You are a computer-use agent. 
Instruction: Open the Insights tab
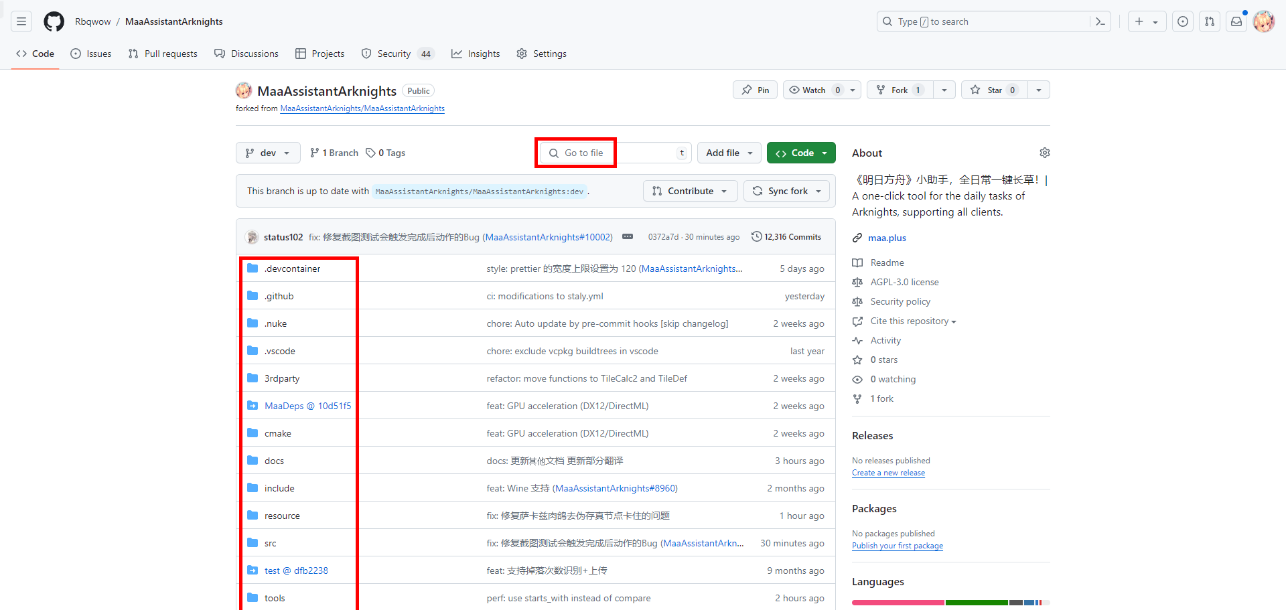tap(476, 54)
